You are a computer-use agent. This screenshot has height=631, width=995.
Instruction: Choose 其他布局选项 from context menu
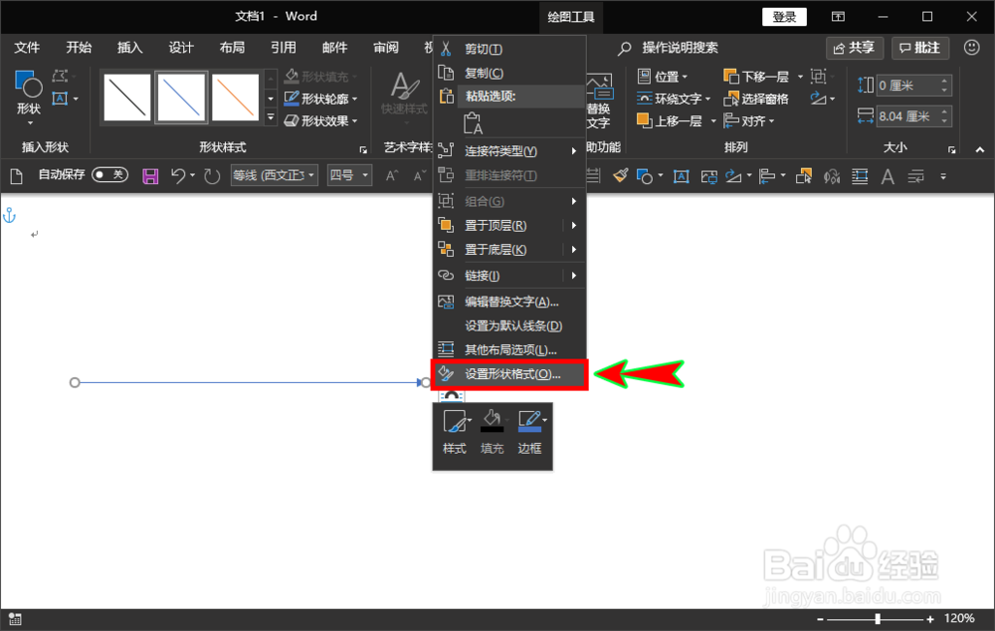(508, 349)
